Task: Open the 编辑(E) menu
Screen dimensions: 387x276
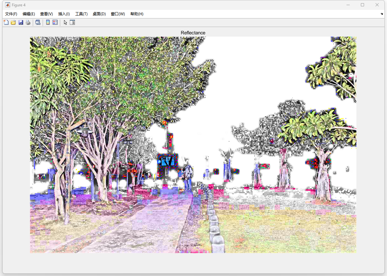Action: click(29, 14)
